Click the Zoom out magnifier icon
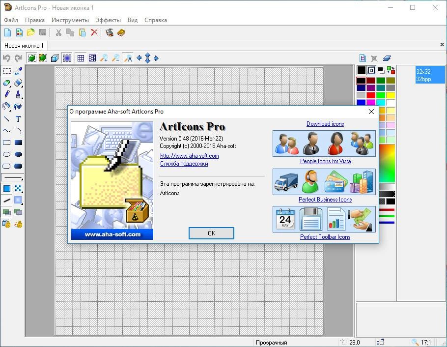 point(116,58)
